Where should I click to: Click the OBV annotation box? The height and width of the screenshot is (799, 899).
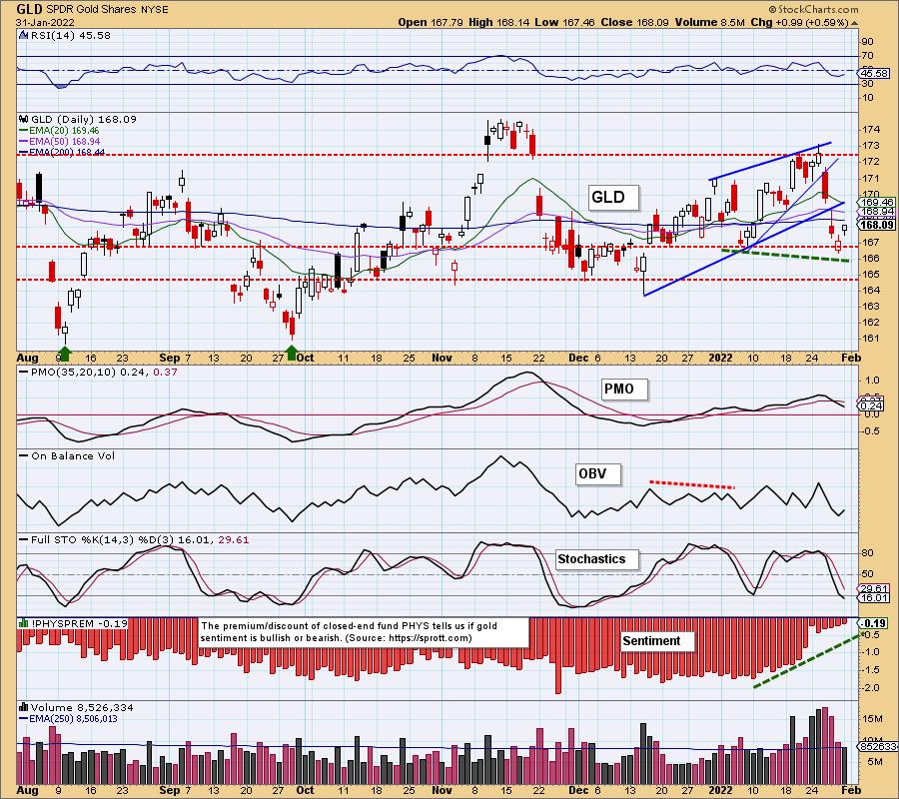click(598, 474)
